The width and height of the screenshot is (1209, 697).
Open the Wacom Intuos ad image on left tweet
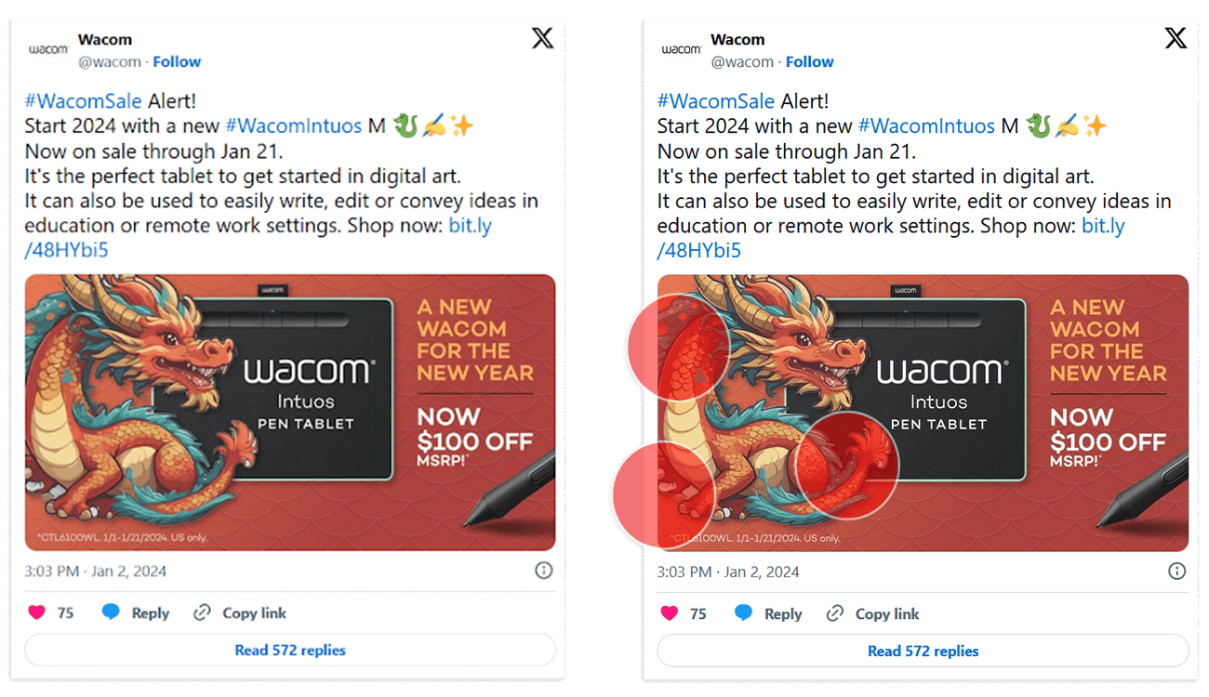click(x=290, y=413)
